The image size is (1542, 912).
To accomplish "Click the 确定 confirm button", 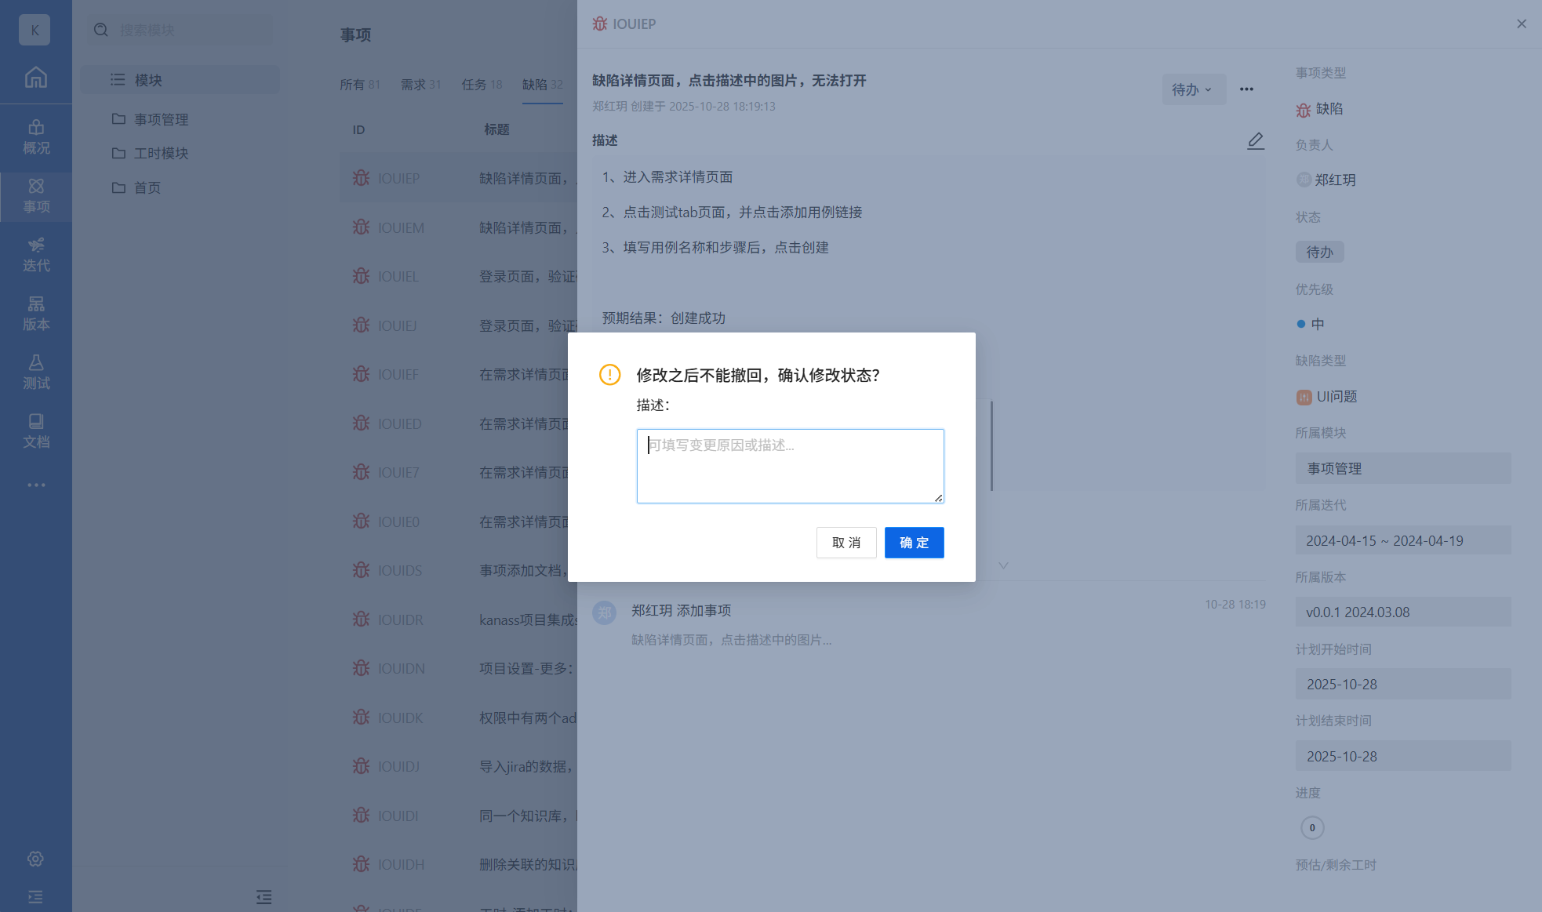I will coord(914,543).
